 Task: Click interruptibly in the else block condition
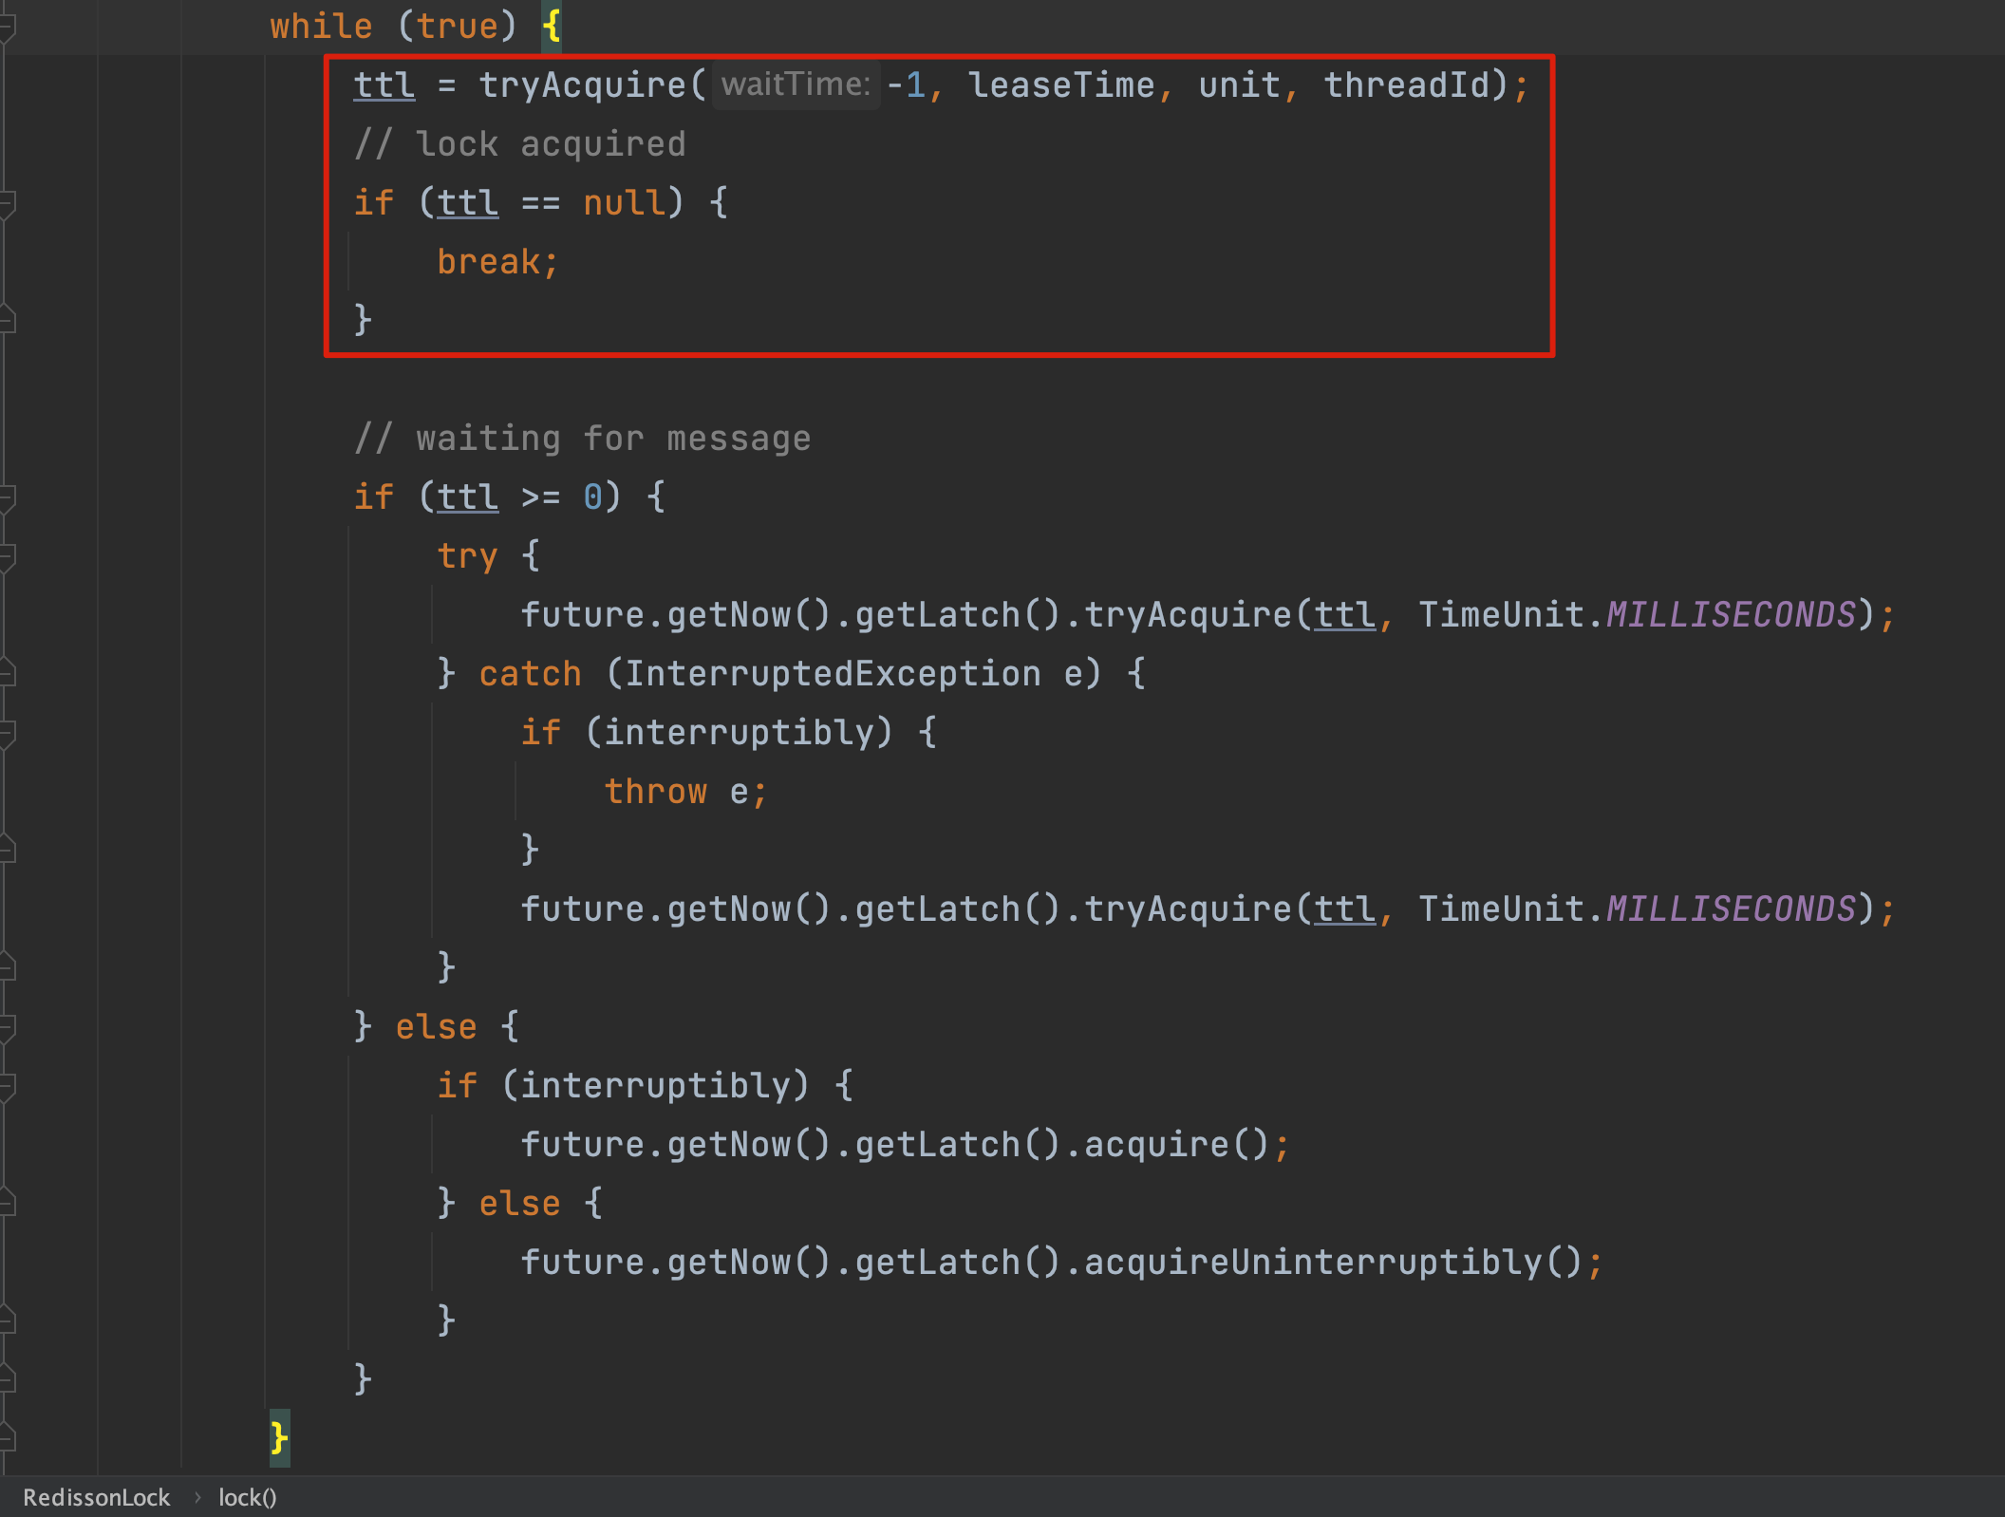[655, 1086]
